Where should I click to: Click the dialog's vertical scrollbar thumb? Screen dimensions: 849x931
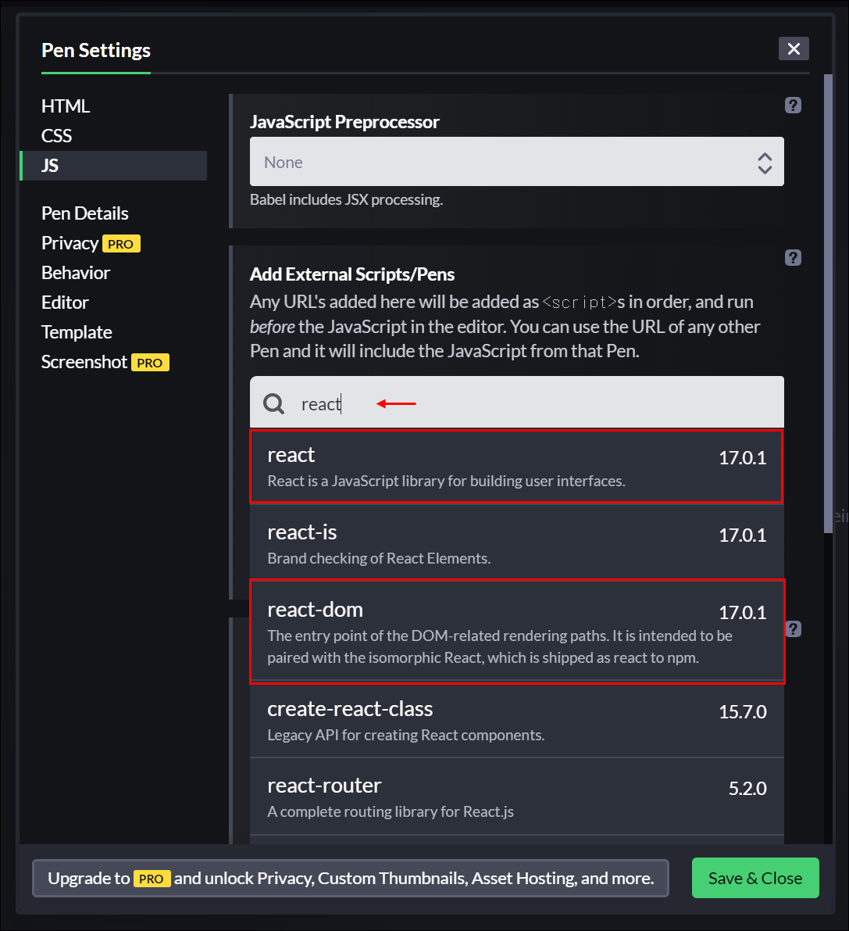(828, 304)
